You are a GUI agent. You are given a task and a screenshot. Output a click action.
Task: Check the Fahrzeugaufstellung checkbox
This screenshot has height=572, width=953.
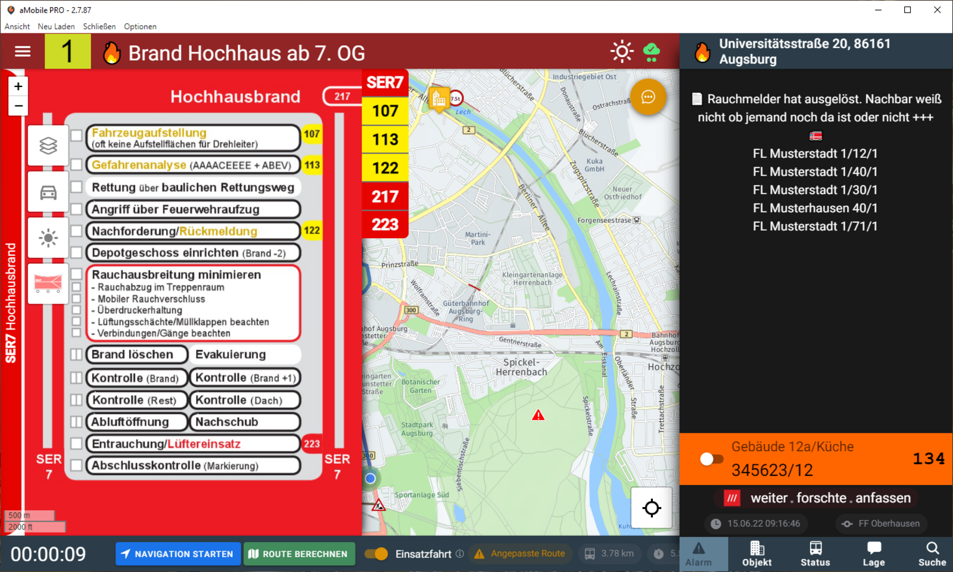77,136
